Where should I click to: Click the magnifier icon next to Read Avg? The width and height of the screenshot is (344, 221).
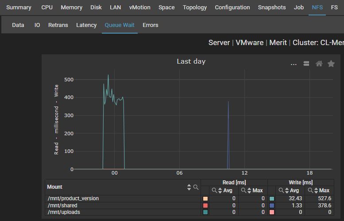[214, 191]
